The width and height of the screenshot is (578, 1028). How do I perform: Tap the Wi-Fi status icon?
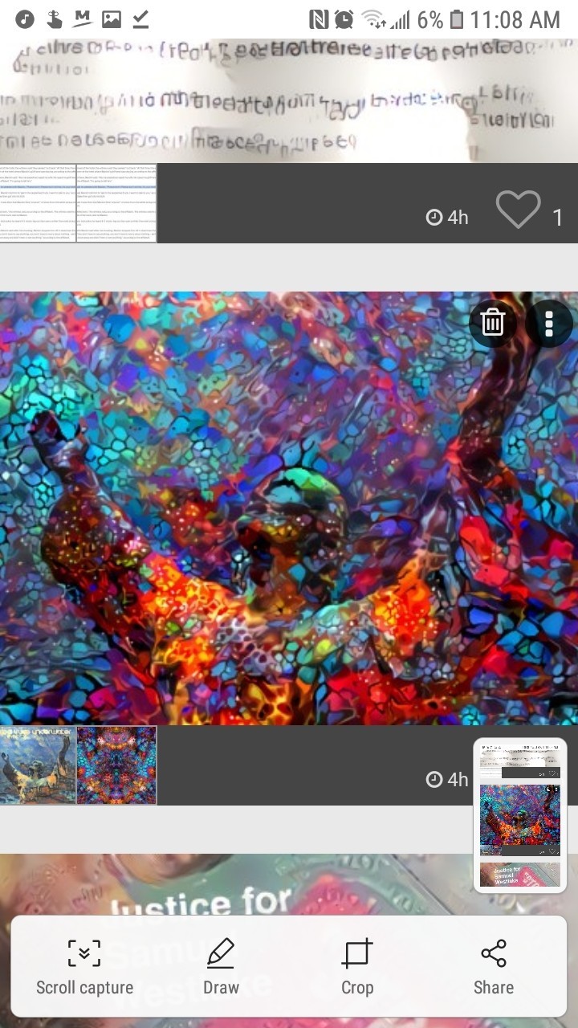[372, 19]
